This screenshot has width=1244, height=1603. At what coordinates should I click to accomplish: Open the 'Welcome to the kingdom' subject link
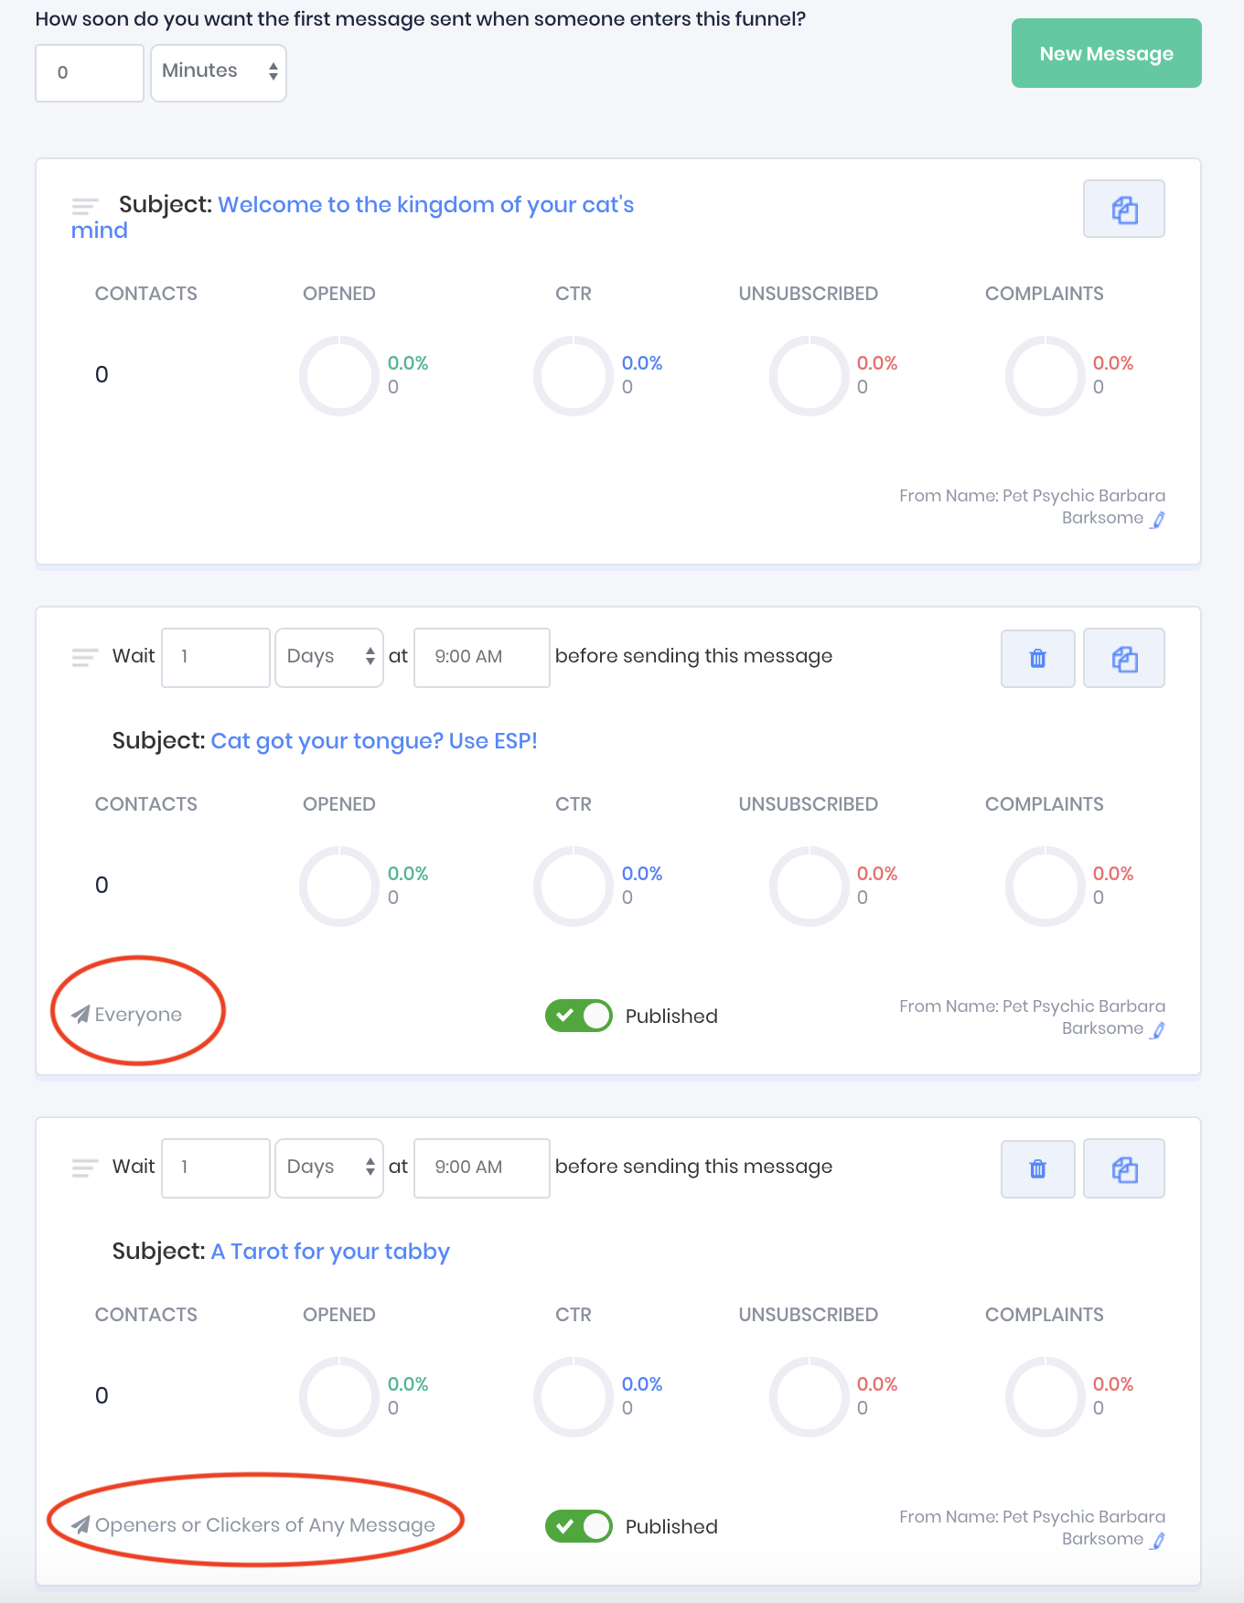425,205
